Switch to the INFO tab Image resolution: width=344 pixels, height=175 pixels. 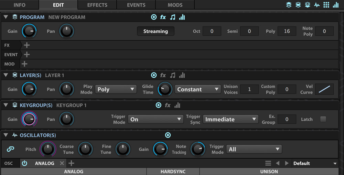[20, 5]
